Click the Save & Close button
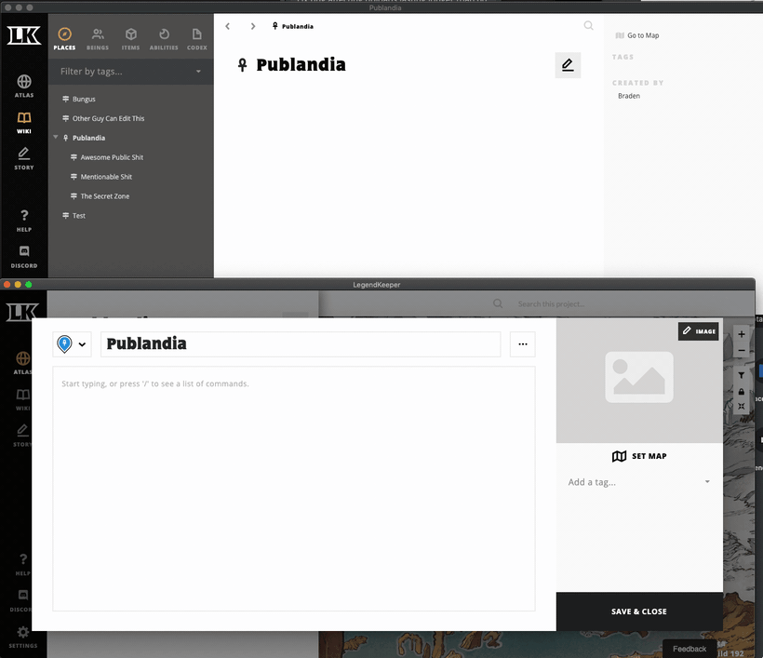The height and width of the screenshot is (658, 763). pyautogui.click(x=639, y=611)
